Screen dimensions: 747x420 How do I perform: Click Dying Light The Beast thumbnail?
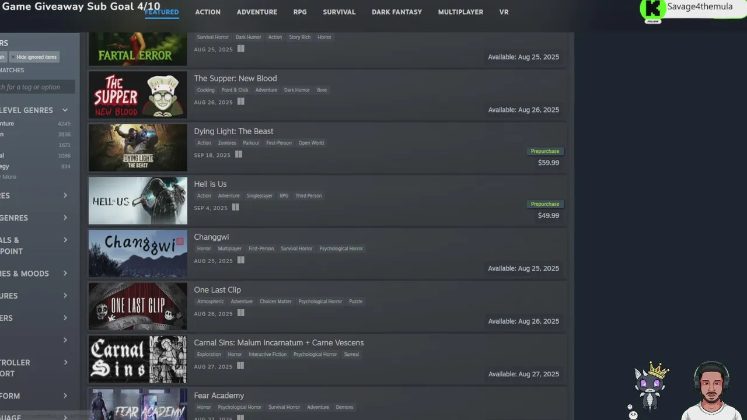coord(138,148)
